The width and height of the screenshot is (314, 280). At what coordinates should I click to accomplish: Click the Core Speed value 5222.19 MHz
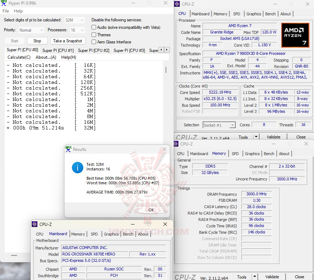pyautogui.click(x=220, y=92)
